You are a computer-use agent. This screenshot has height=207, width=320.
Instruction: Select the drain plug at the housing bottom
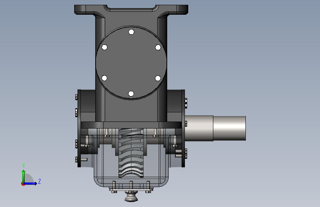pos(131,196)
